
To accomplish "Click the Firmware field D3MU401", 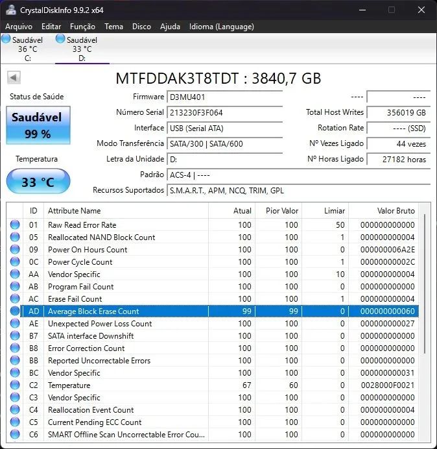I will 224,97.
